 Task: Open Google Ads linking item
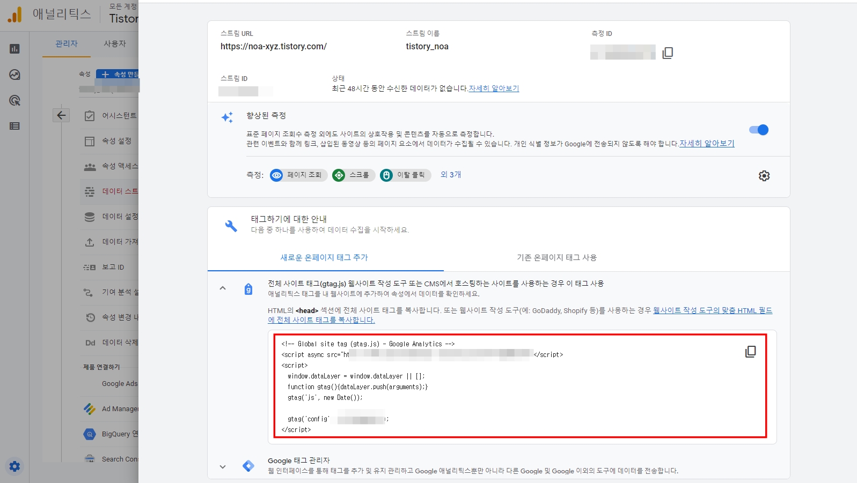pos(109,384)
